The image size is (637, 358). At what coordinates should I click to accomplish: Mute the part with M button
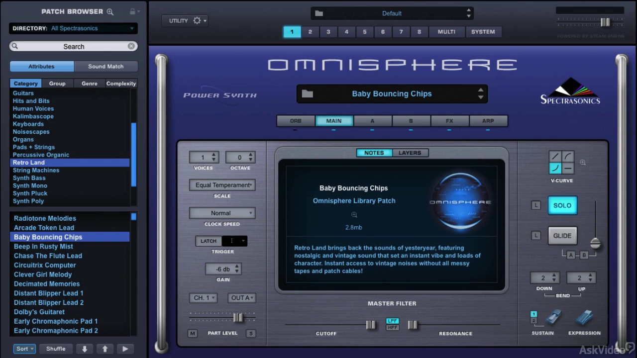[x=193, y=334]
